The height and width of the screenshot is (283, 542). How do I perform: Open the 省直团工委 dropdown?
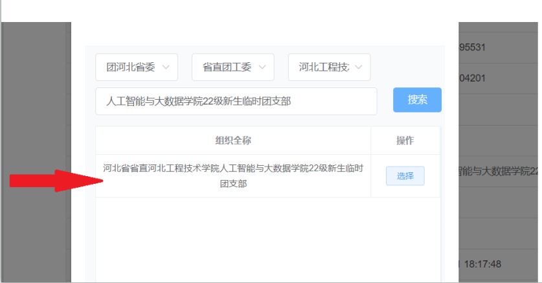pyautogui.click(x=232, y=67)
